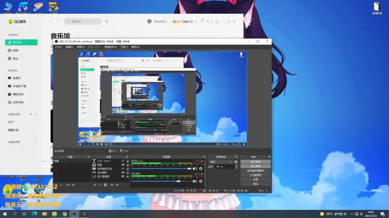Open the OBS Scene Collection menu

pos(110,47)
